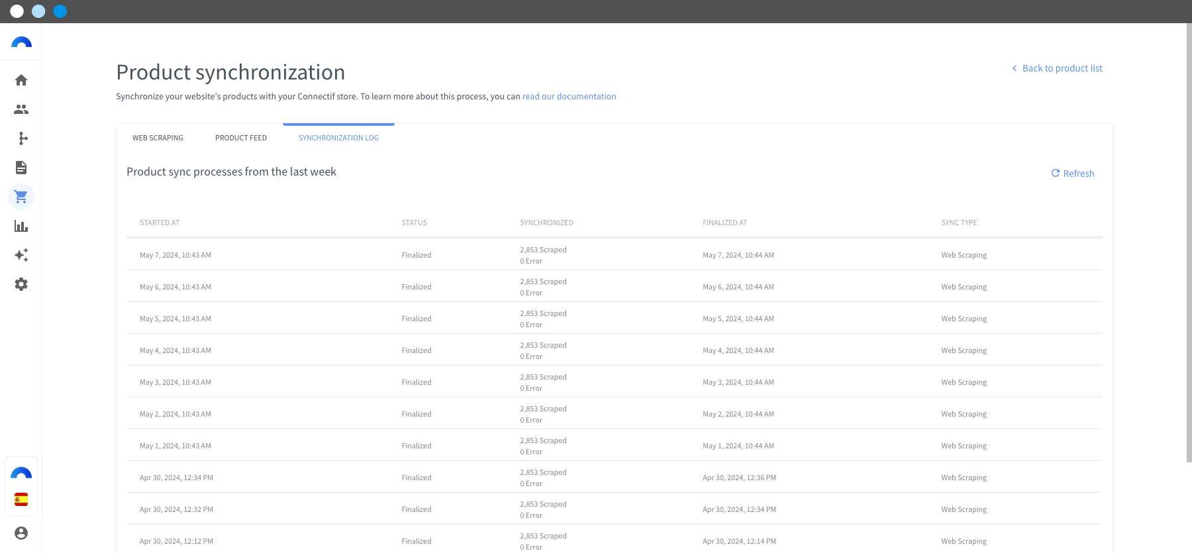Click the Refresh circular arrow icon
This screenshot has height=553, width=1192.
coord(1056,173)
